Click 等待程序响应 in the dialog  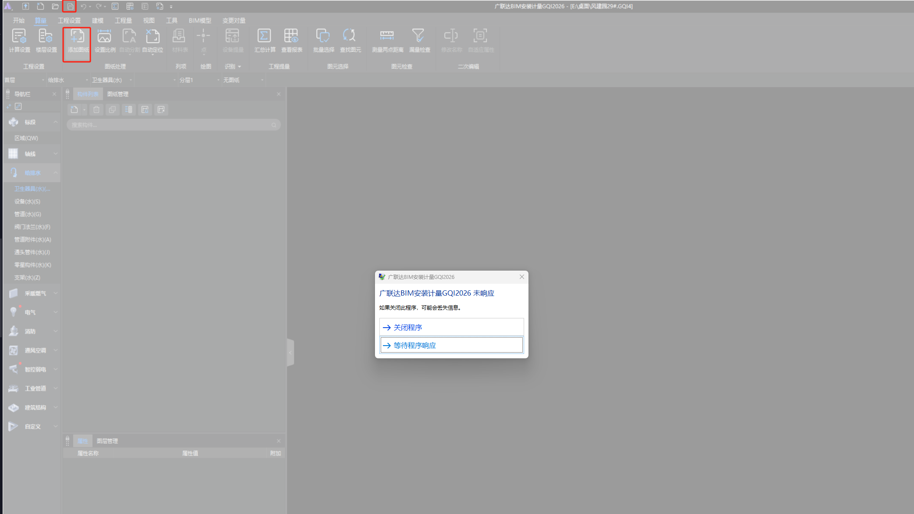point(451,345)
